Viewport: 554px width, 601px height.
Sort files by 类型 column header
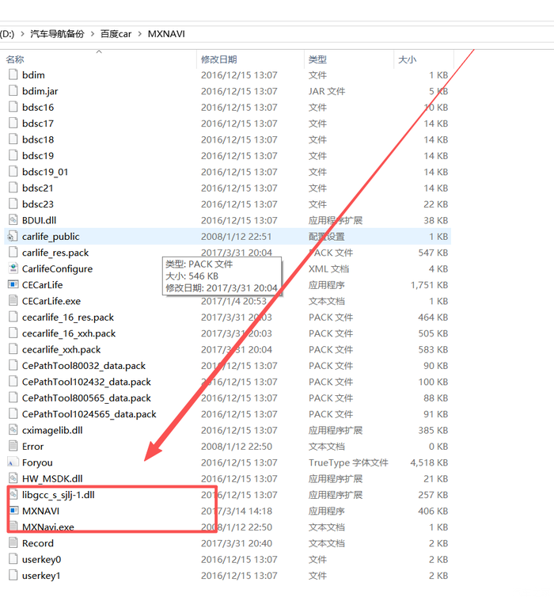tap(317, 59)
